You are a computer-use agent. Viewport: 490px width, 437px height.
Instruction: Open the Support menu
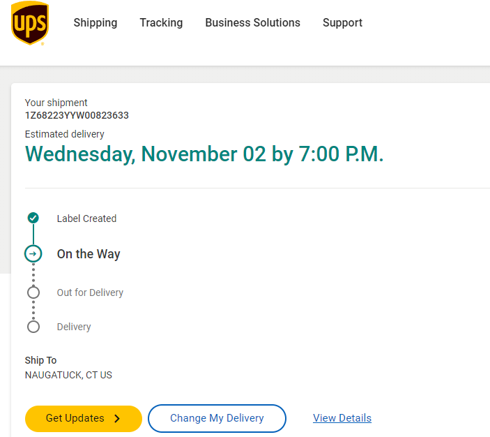coord(342,23)
